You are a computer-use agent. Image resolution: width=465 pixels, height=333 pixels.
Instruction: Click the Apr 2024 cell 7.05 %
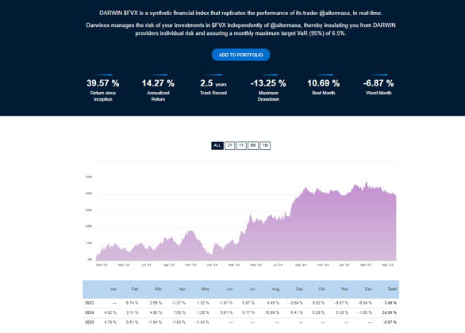click(x=179, y=312)
